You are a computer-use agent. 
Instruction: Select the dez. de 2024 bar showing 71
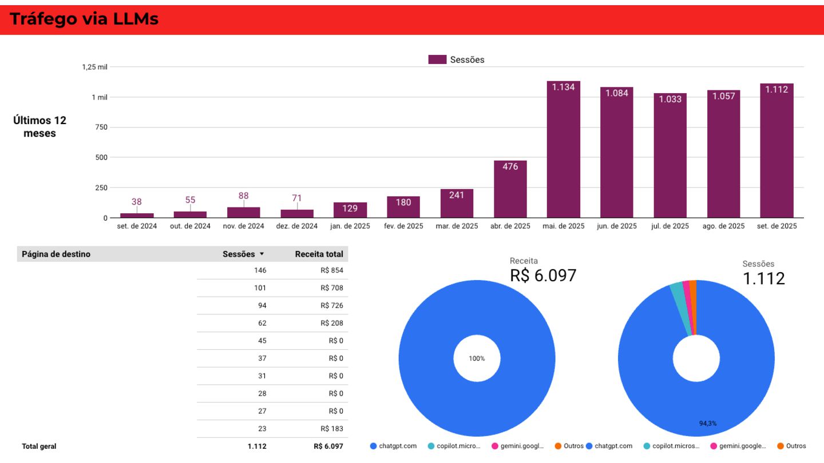[x=297, y=213]
